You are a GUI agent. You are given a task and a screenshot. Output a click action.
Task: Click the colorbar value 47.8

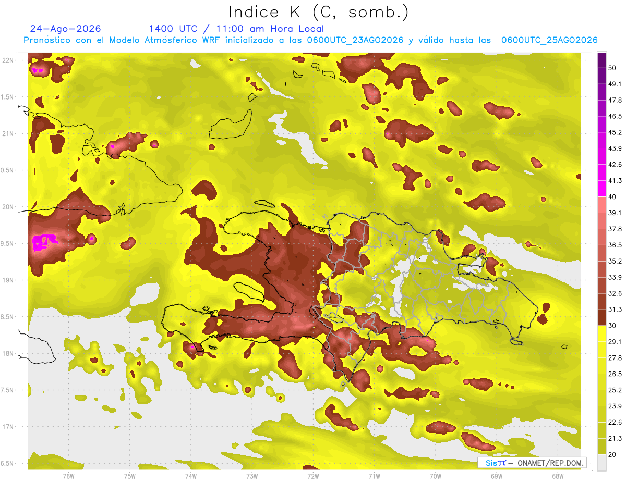coord(615,100)
